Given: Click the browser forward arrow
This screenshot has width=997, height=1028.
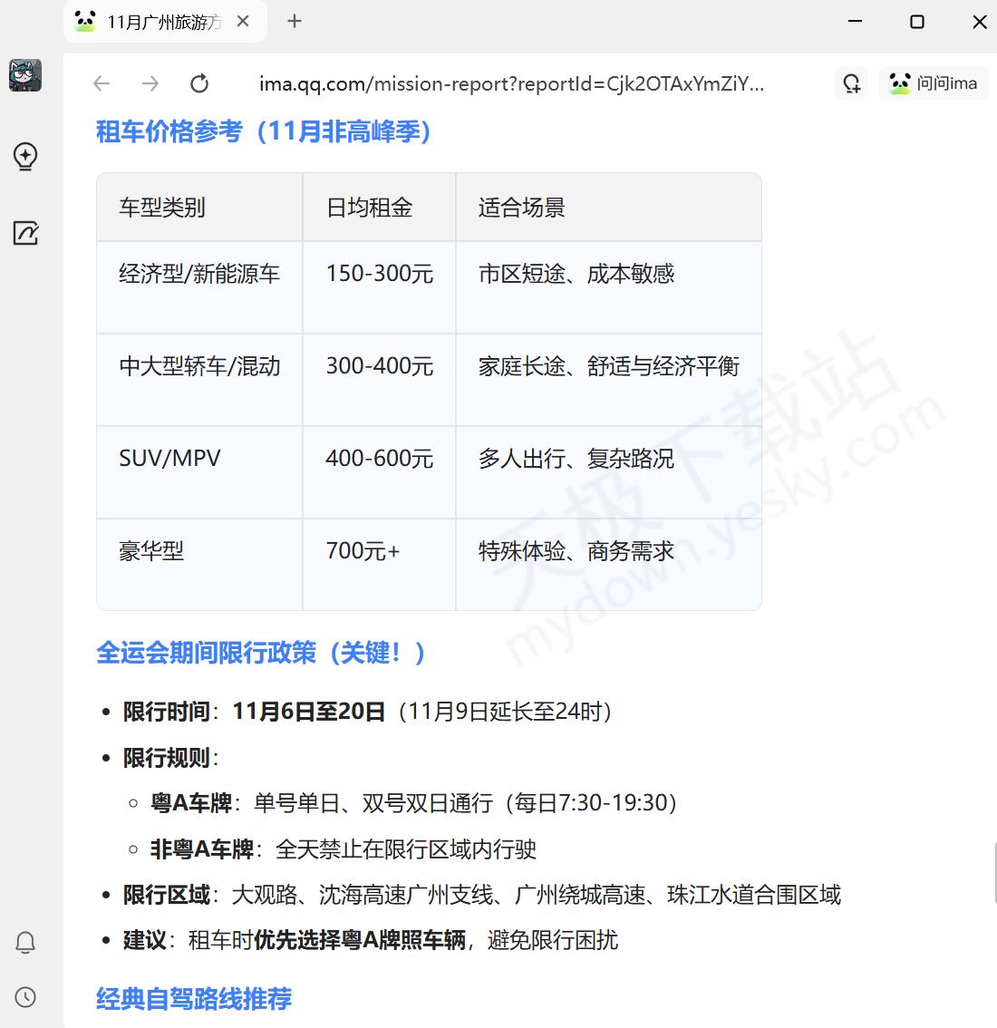Looking at the screenshot, I should coord(150,84).
